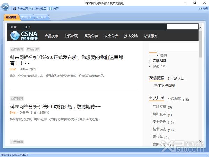Click the CSNA社区 community icon
This screenshot has height=157, width=209.
[x=31, y=8]
